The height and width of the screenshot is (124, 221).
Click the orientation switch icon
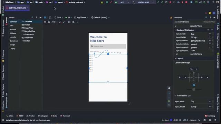pyautogui.click(x=50, y=18)
